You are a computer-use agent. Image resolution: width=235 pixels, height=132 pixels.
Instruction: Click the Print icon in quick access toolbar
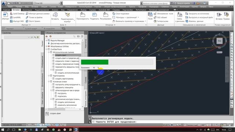(20, 3)
